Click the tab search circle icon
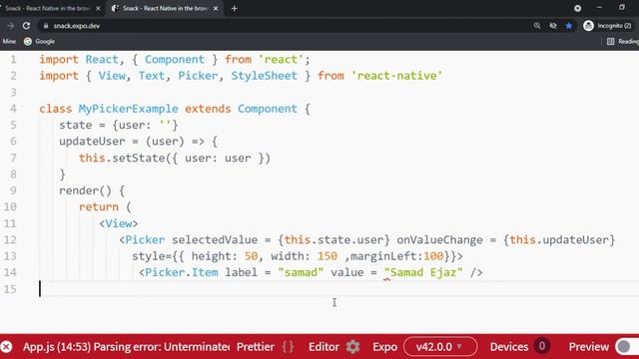 [x=577, y=8]
